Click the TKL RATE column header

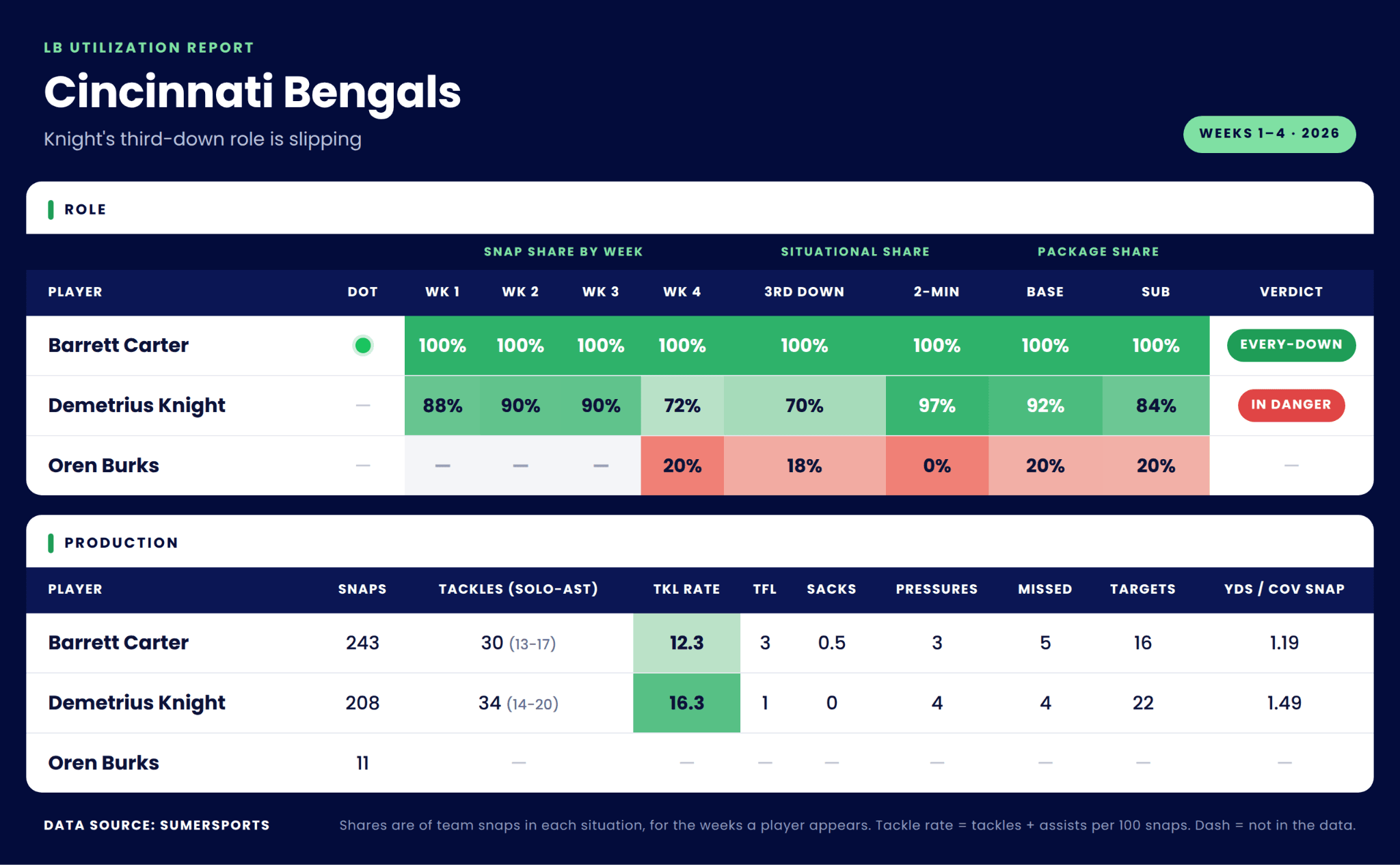coord(686,589)
